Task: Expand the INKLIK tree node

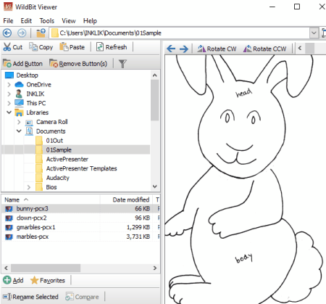Action: 9,94
